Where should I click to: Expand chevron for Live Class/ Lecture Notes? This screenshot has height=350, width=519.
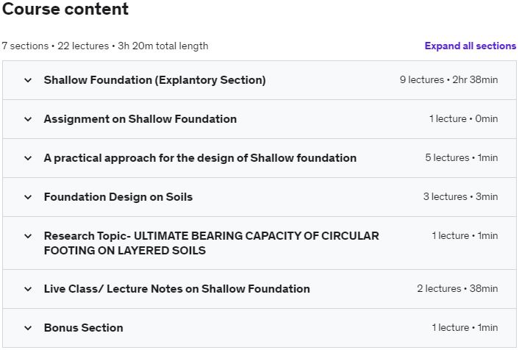(28, 289)
